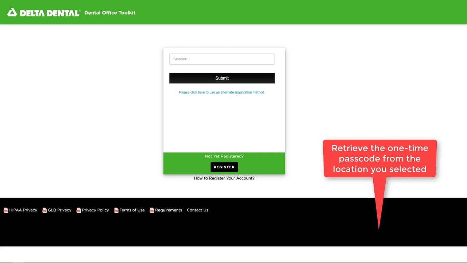Image resolution: width=467 pixels, height=263 pixels.
Task: Click the PDF icon beside GLB Privacy
Action: [x=44, y=210]
